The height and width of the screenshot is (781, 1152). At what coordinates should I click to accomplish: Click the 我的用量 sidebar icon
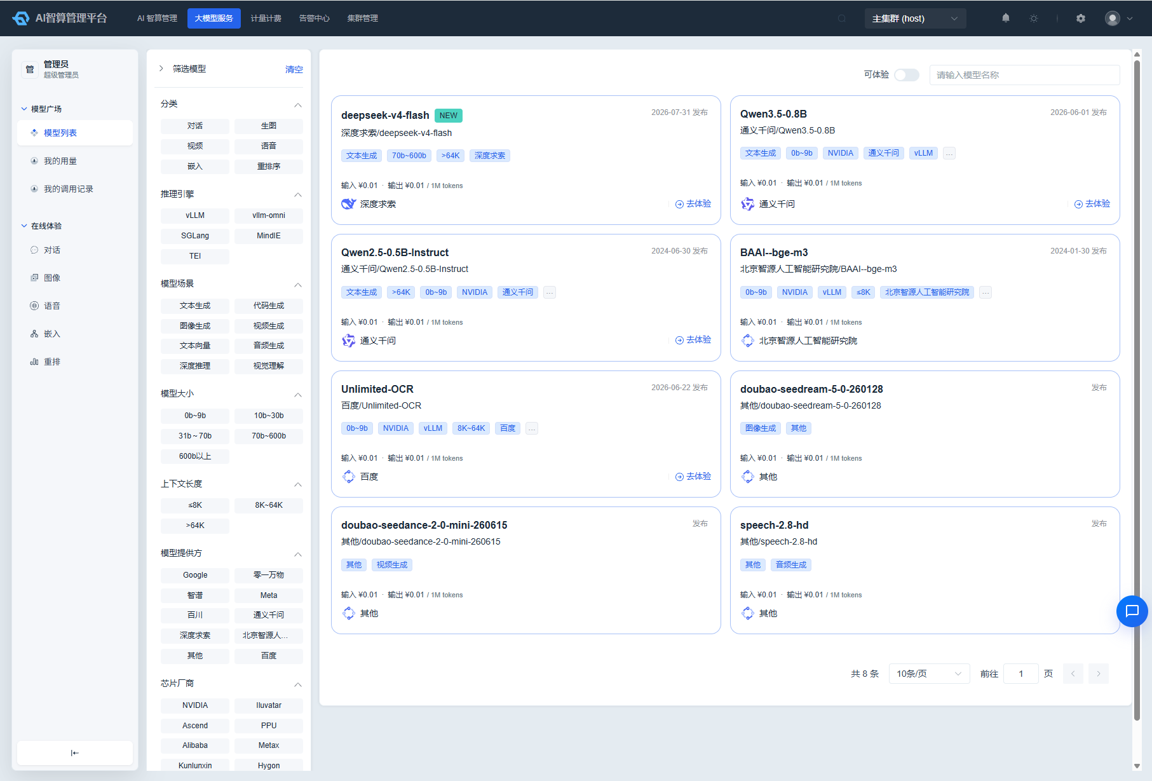(x=34, y=161)
